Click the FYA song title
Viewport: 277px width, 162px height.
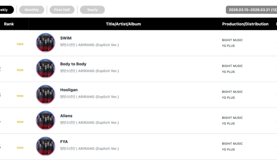click(64, 142)
